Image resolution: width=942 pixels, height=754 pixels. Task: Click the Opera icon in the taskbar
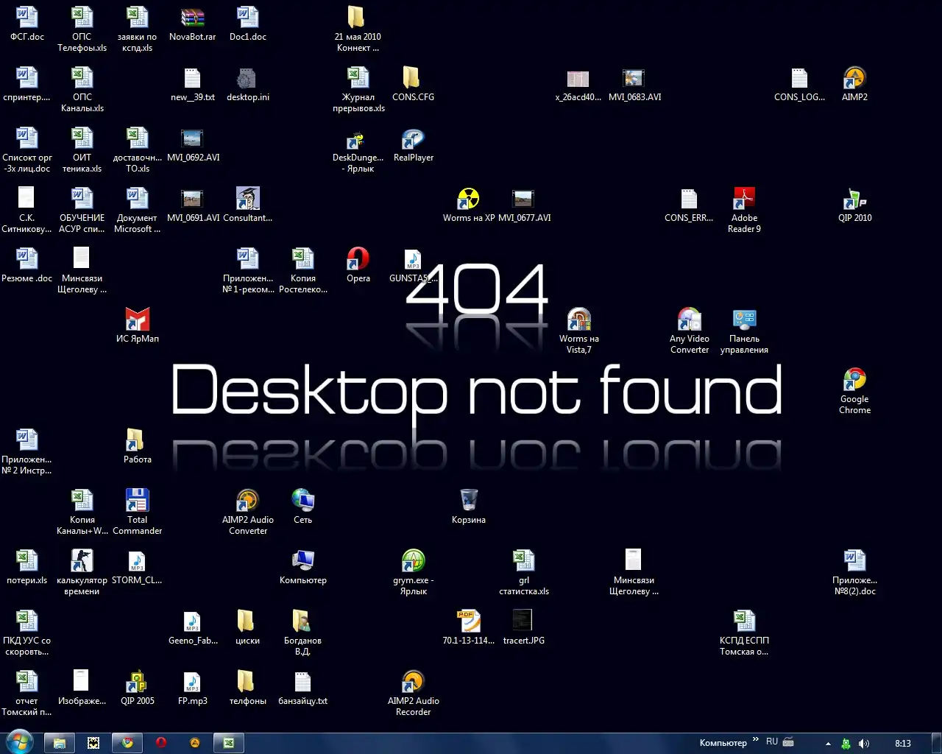[161, 743]
